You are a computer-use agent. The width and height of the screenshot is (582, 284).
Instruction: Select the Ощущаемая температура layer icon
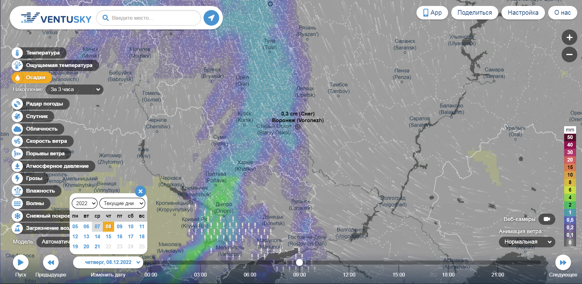coord(18,65)
